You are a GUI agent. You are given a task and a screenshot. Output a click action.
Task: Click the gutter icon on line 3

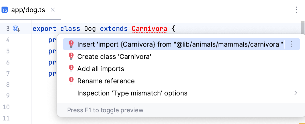point(16,29)
